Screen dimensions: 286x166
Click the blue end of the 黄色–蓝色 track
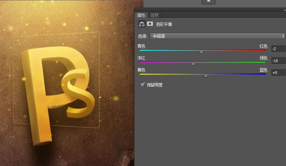(x=264, y=74)
